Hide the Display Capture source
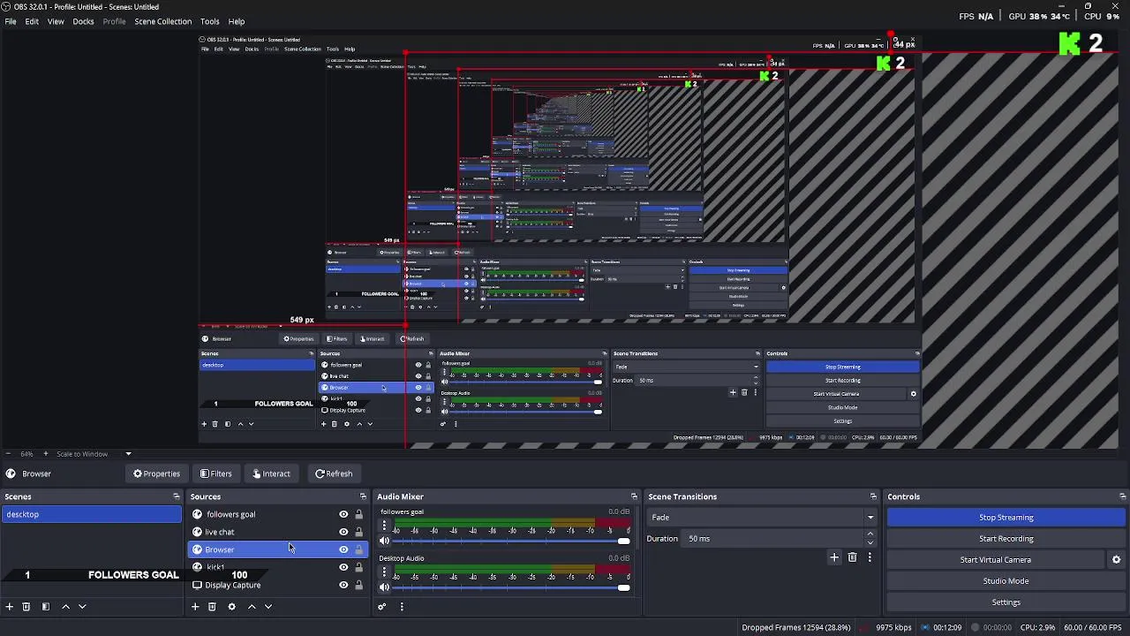The image size is (1130, 636). tap(343, 585)
